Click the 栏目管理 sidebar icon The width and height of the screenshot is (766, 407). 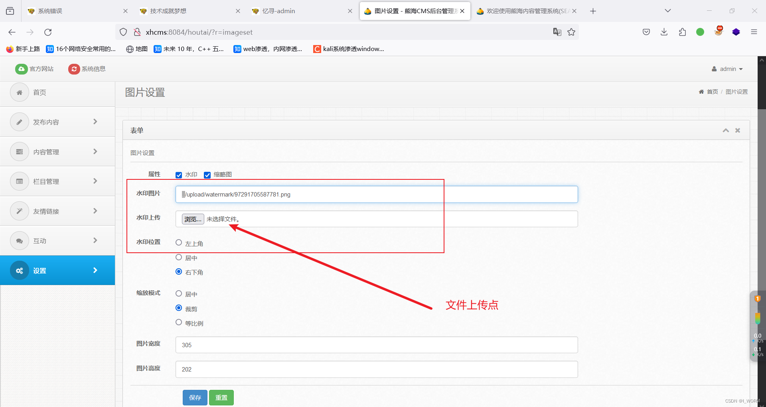pyautogui.click(x=20, y=181)
